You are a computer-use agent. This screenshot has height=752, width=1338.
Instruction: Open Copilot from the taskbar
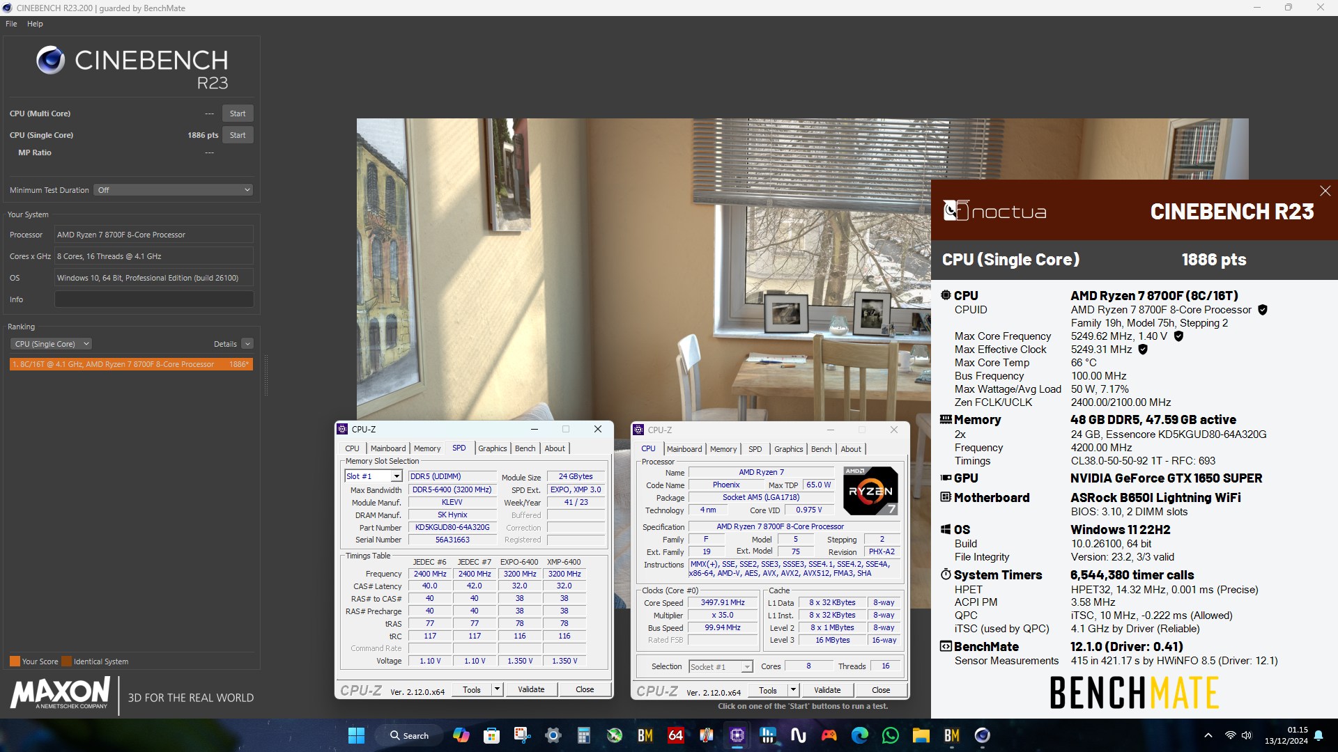tap(461, 735)
